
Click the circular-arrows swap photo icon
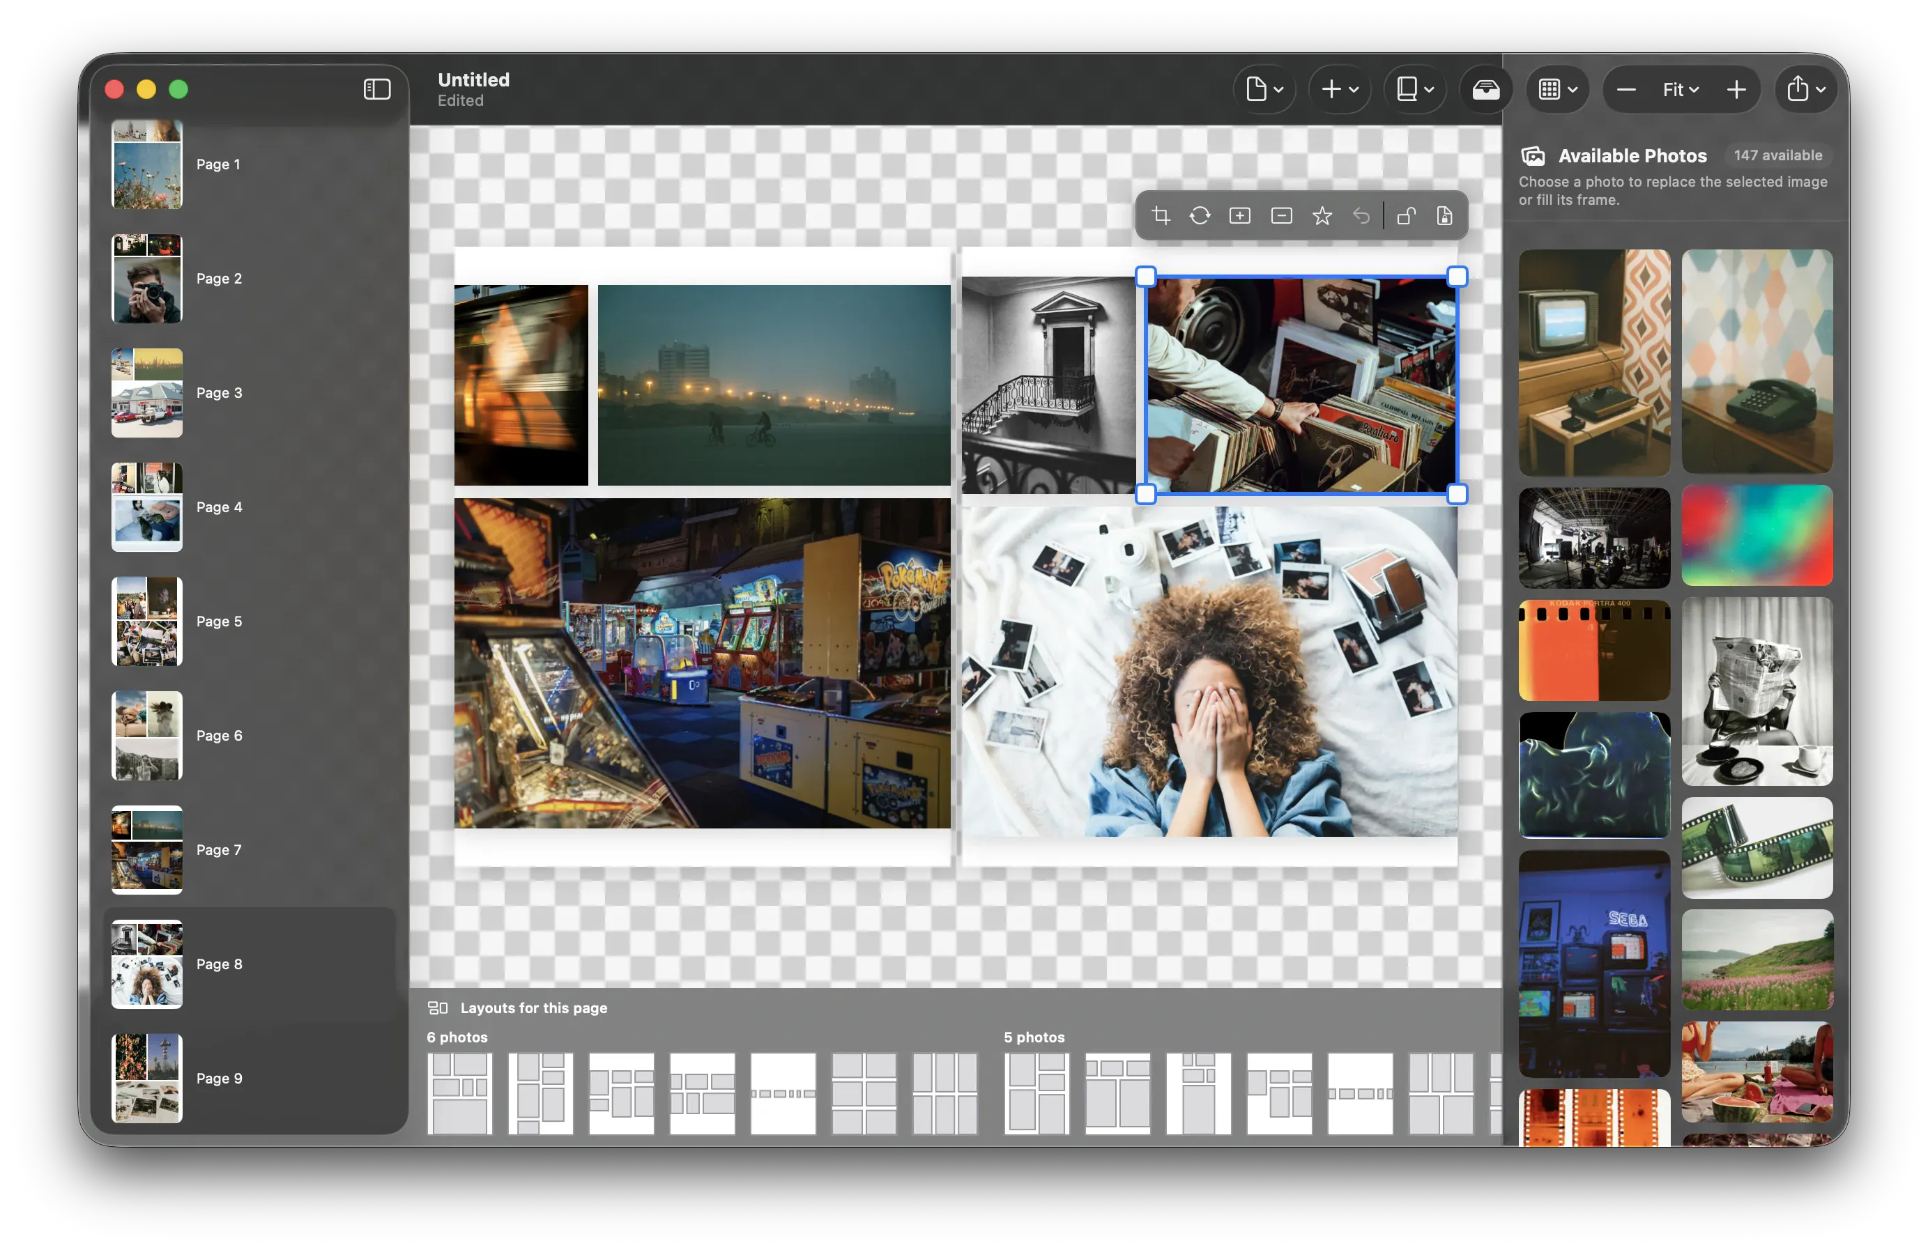point(1200,215)
